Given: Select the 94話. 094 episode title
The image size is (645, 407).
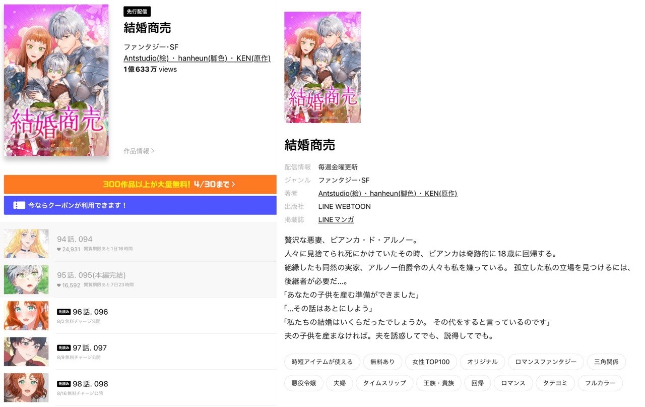Looking at the screenshot, I should click(x=75, y=239).
